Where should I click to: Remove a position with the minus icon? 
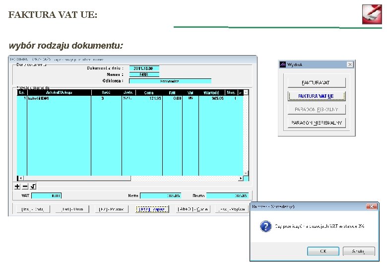click(x=25, y=186)
